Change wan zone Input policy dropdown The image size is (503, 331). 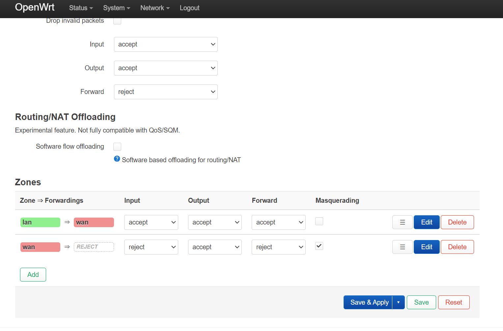151,247
